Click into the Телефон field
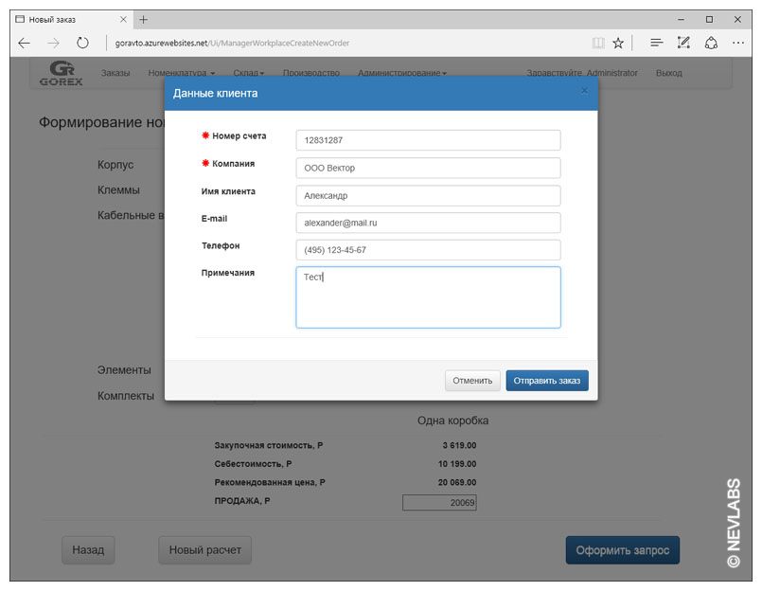Screen dimensions: 762x591 pyautogui.click(x=428, y=250)
